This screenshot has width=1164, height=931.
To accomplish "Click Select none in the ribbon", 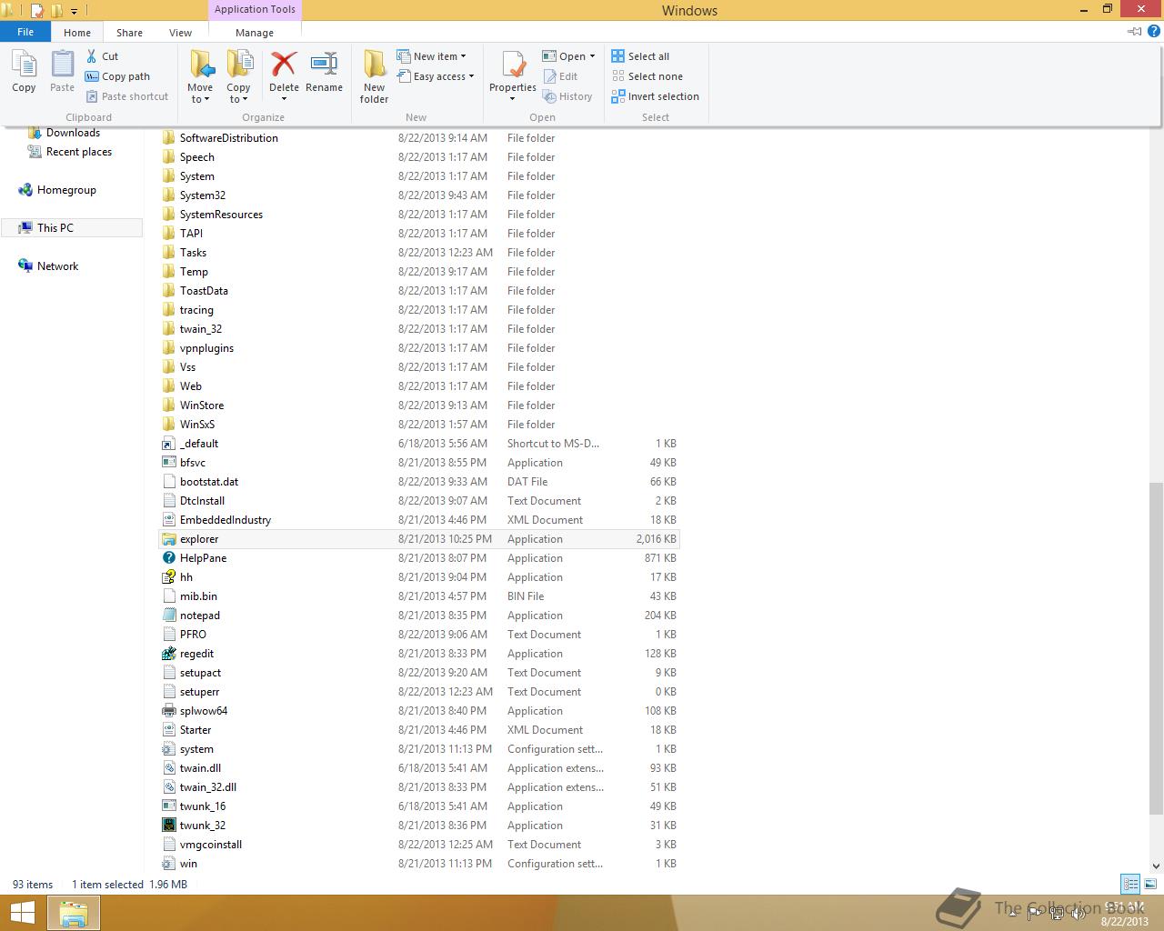I will click(647, 76).
